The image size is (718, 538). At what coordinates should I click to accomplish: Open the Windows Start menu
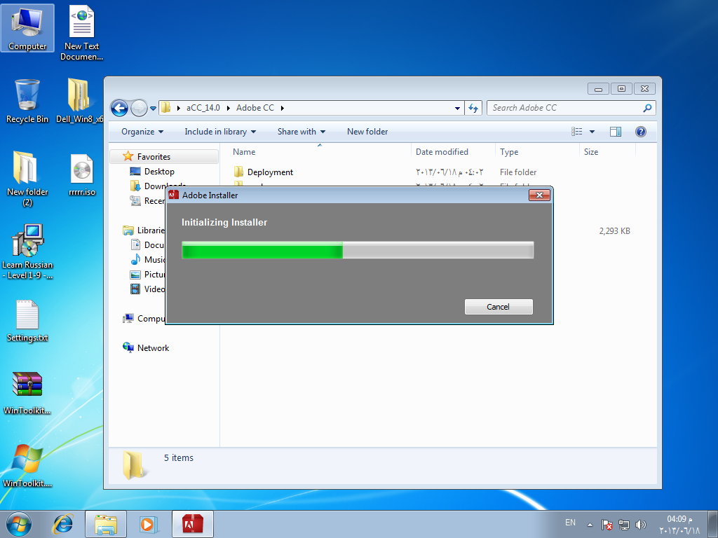(19, 524)
